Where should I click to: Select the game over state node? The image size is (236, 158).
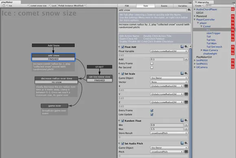click(x=55, y=106)
